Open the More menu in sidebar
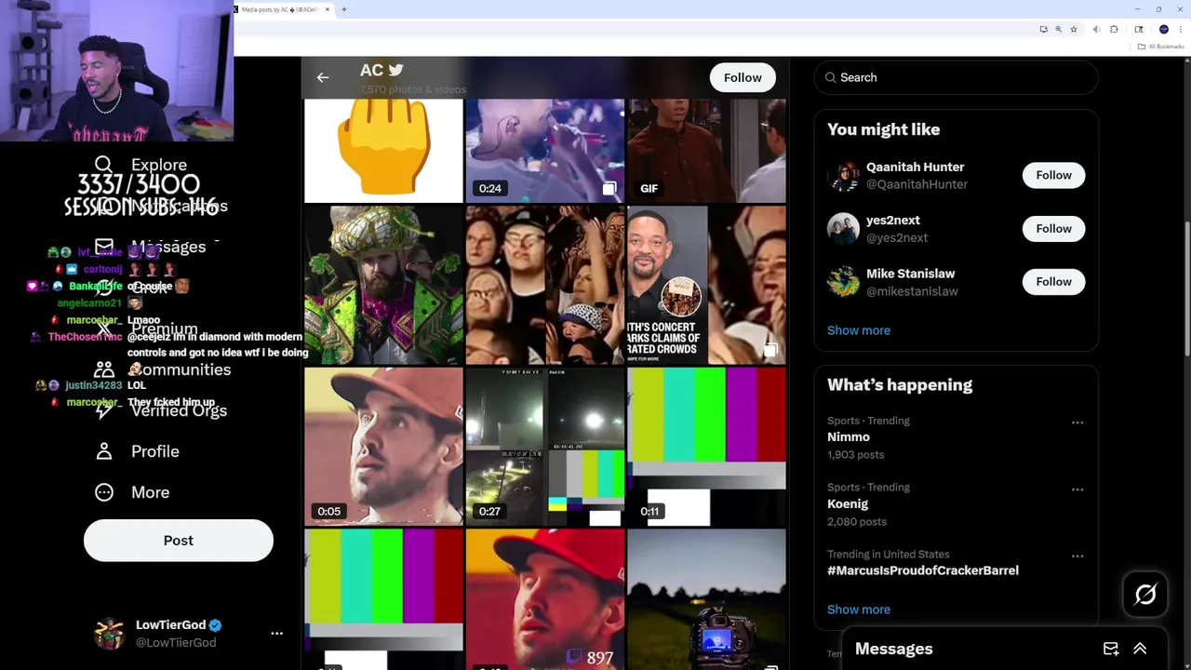Screen dimensions: 1191x670 coord(132,492)
